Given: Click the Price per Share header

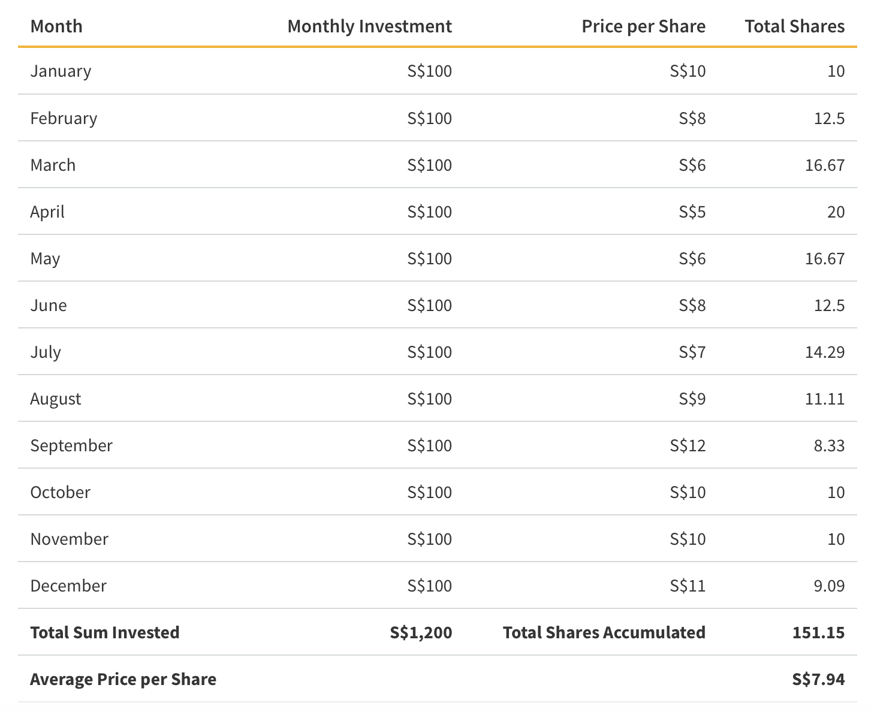Looking at the screenshot, I should point(643,26).
